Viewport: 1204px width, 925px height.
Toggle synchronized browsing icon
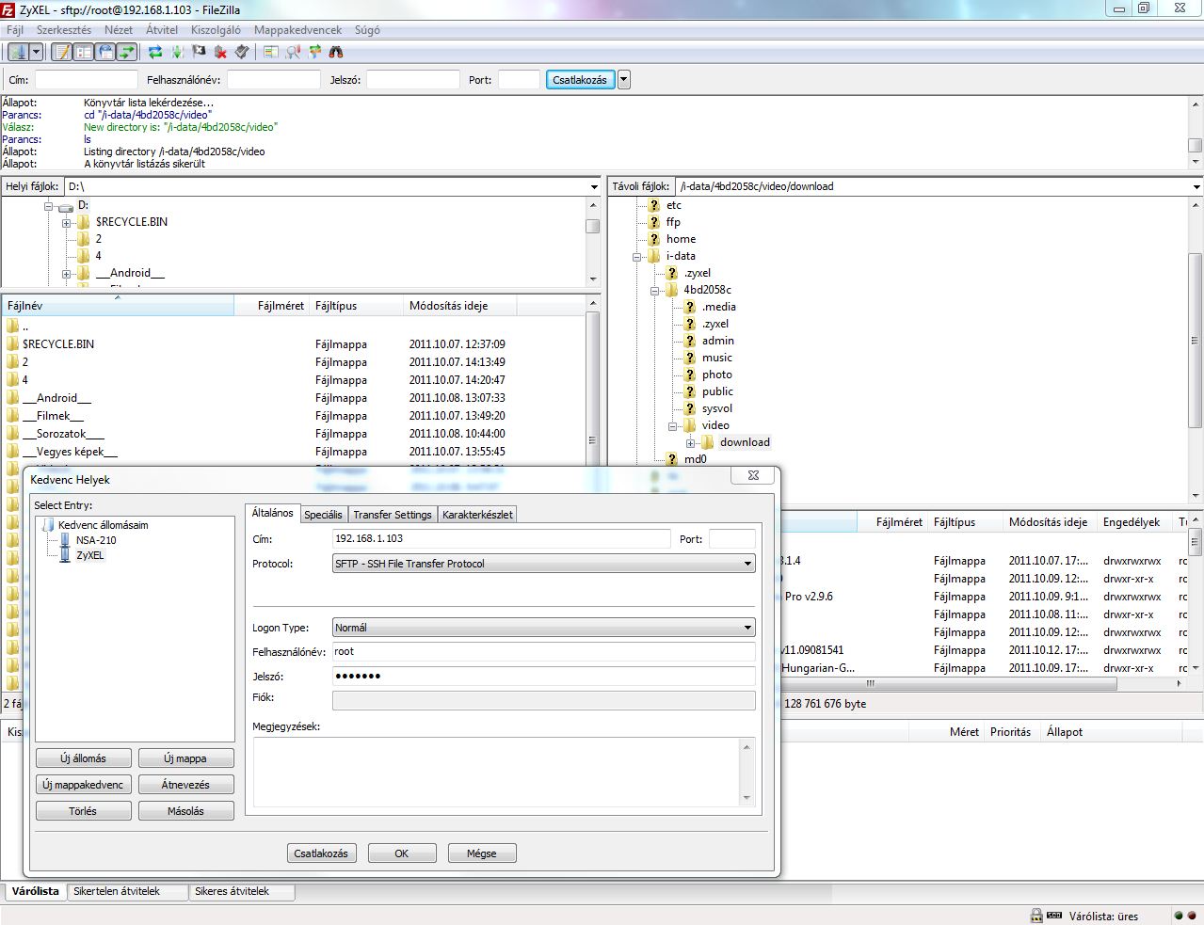coord(314,53)
